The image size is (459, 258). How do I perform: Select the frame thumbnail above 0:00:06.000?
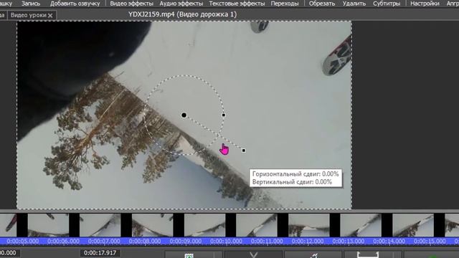coord(48,225)
